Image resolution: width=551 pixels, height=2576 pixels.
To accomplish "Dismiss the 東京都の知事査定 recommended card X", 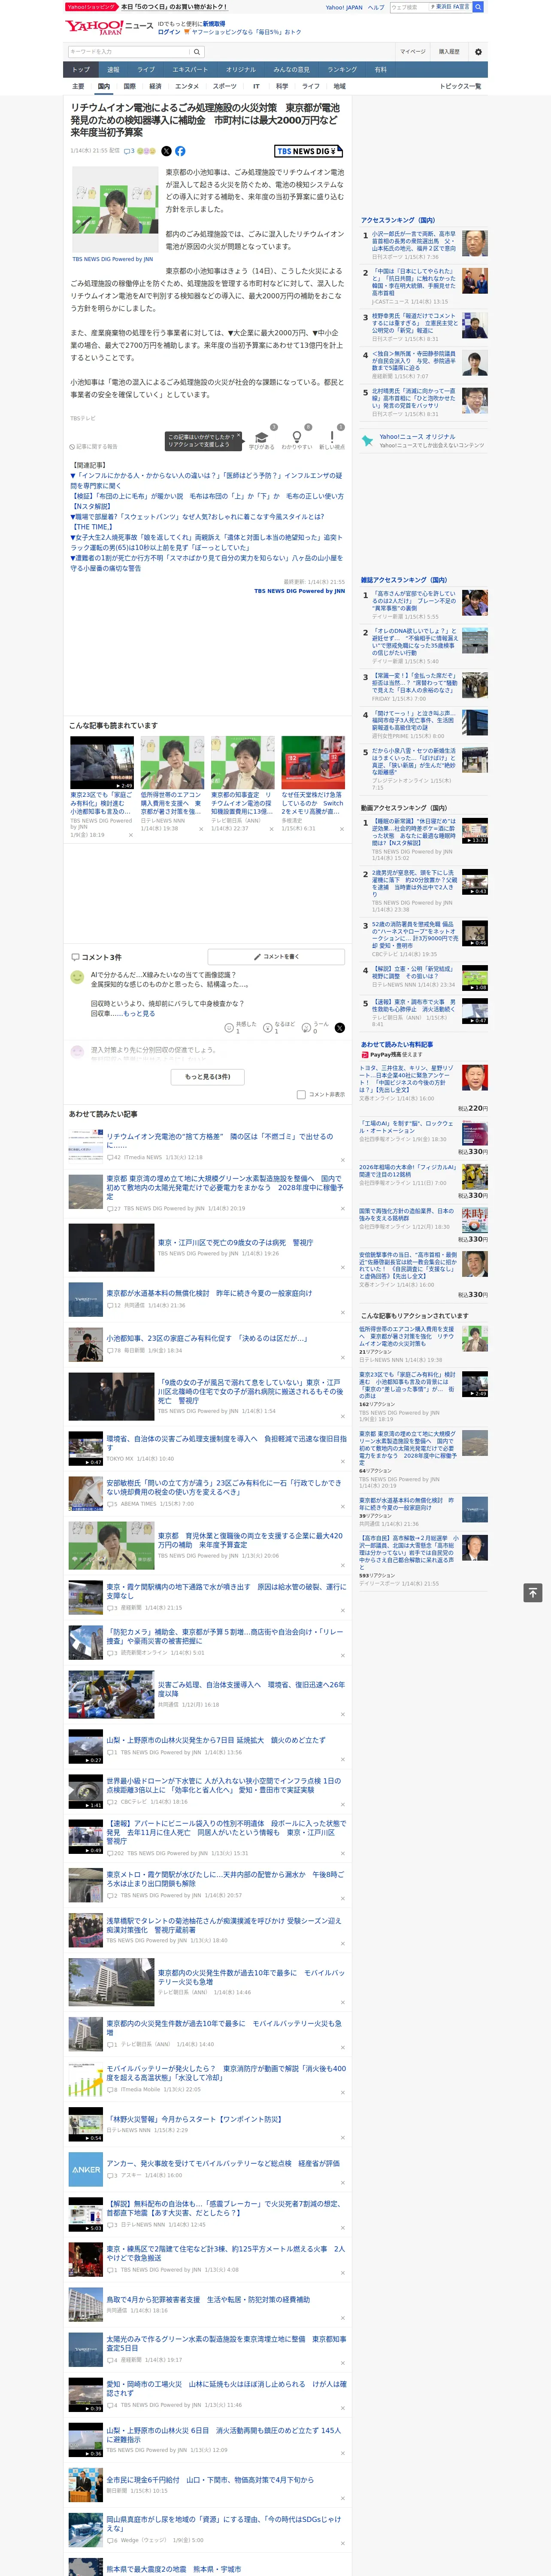I will [x=271, y=828].
